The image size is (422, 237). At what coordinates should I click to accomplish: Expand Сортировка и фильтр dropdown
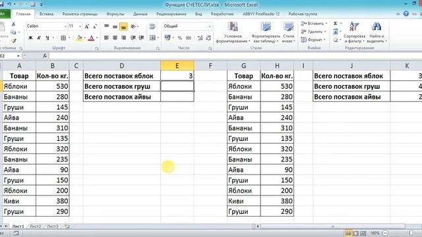[x=354, y=32]
